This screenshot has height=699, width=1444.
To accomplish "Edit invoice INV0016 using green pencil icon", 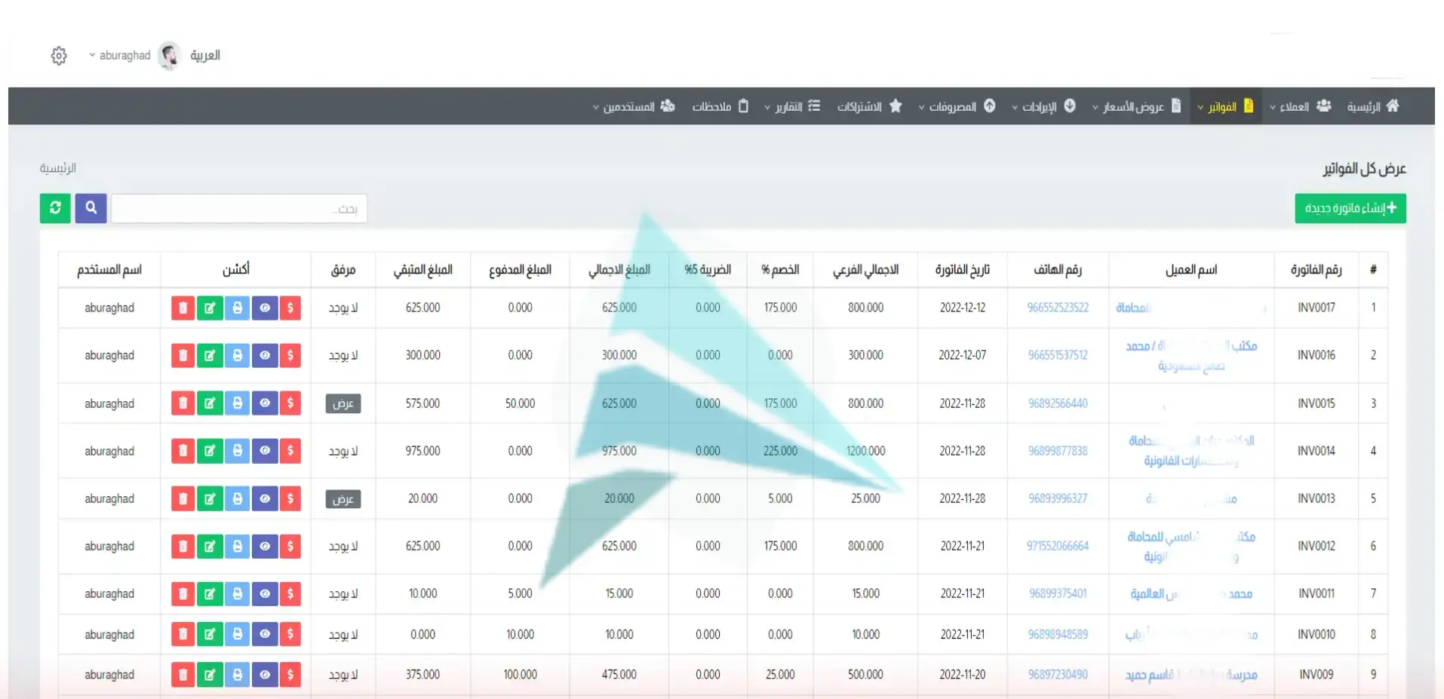I will (x=210, y=356).
